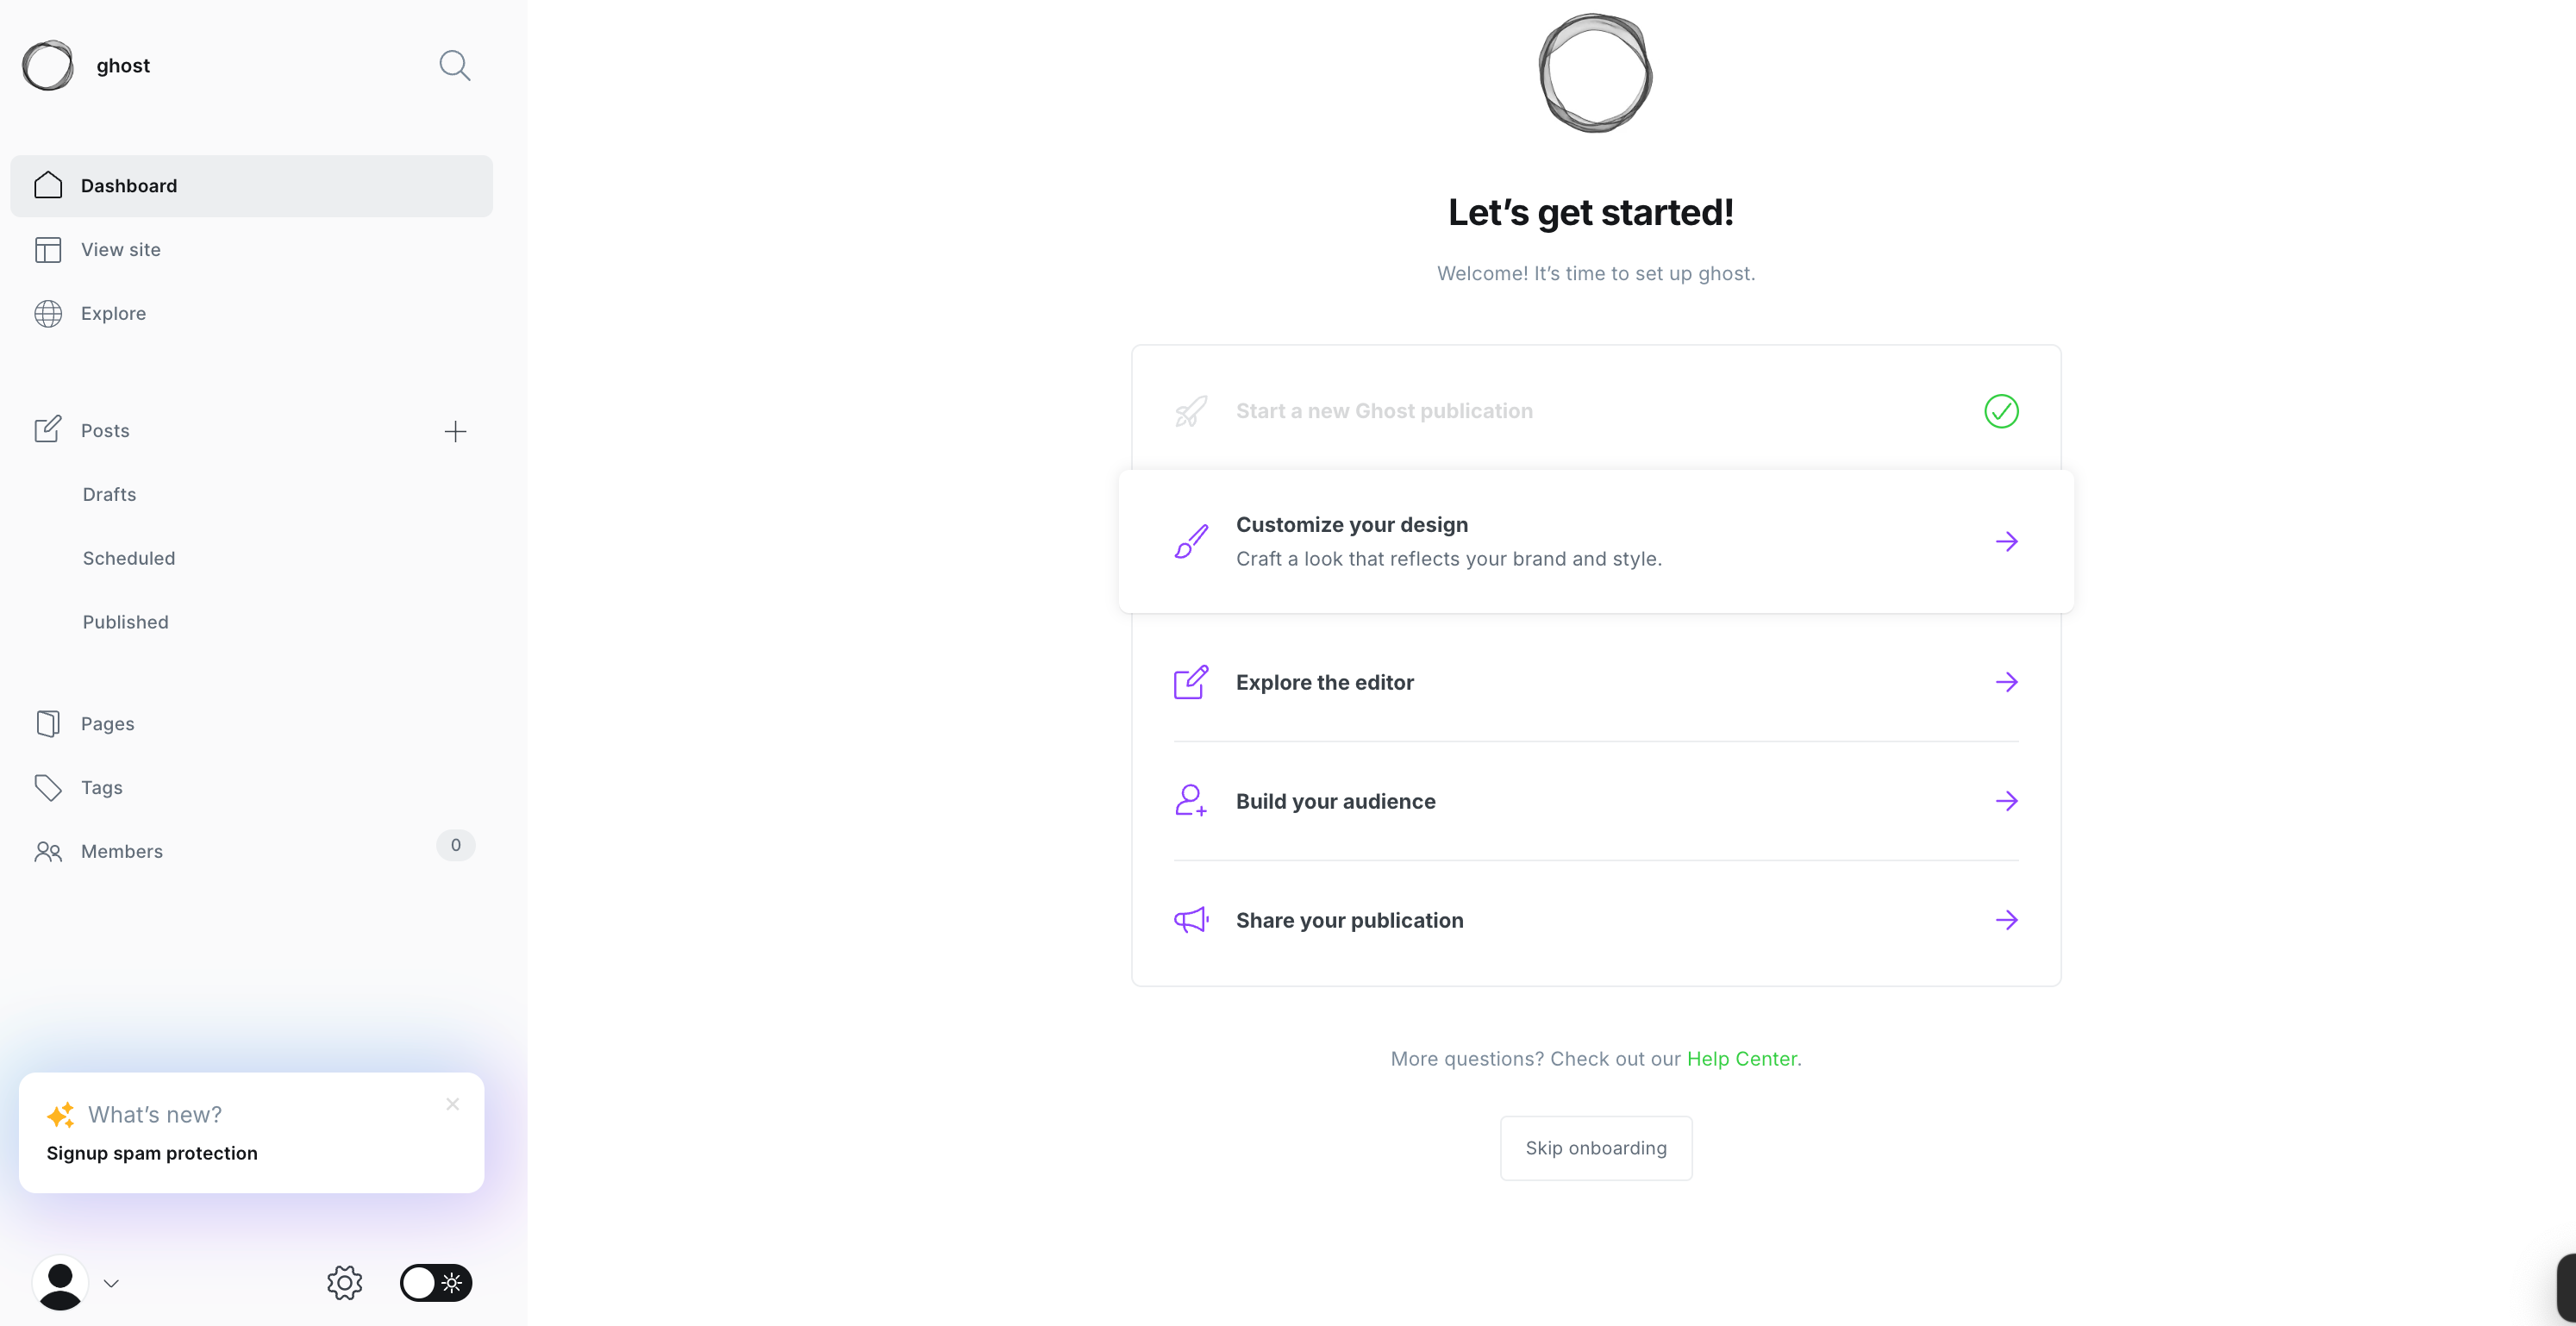2576x1326 pixels.
Task: Click the Explore globe icon
Action: click(48, 314)
